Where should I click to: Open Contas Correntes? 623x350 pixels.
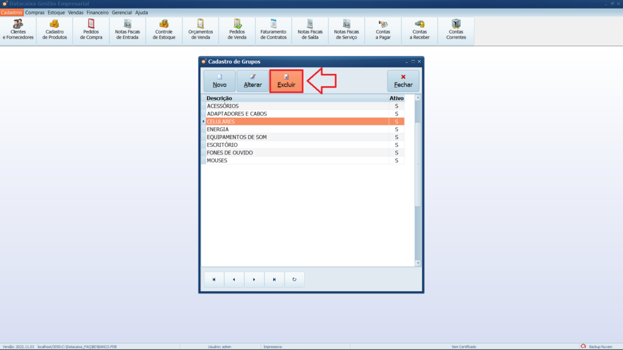coord(456,30)
